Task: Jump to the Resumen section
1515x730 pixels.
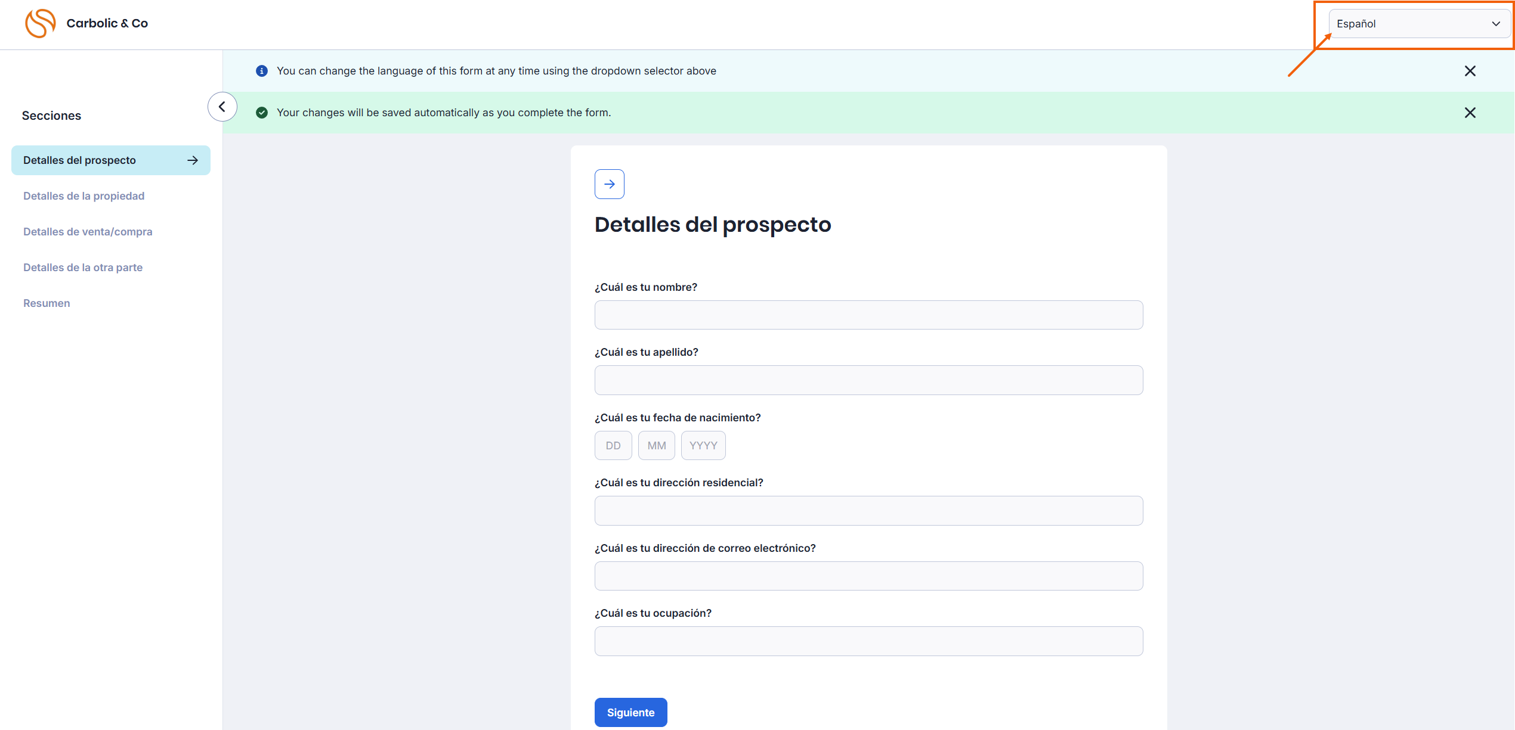Action: [47, 303]
